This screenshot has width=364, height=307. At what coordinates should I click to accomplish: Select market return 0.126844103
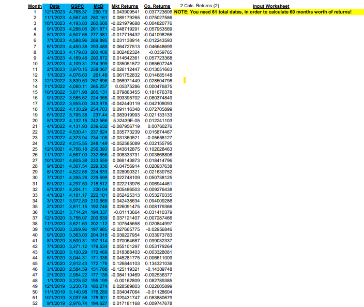[126, 264]
